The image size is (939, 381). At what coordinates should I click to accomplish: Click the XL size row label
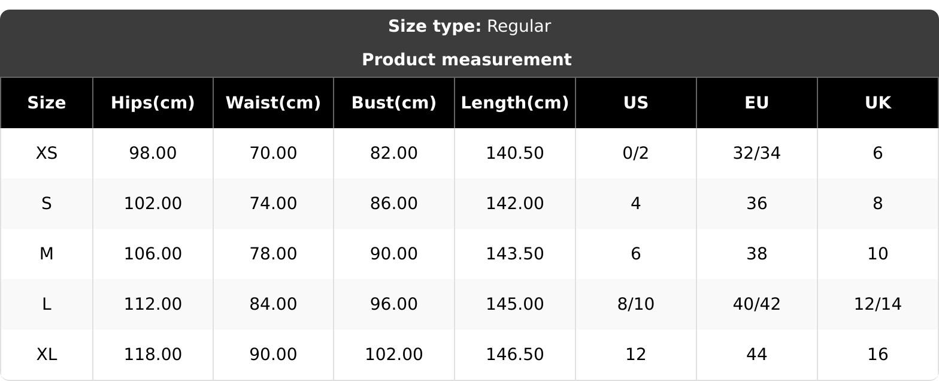point(47,355)
